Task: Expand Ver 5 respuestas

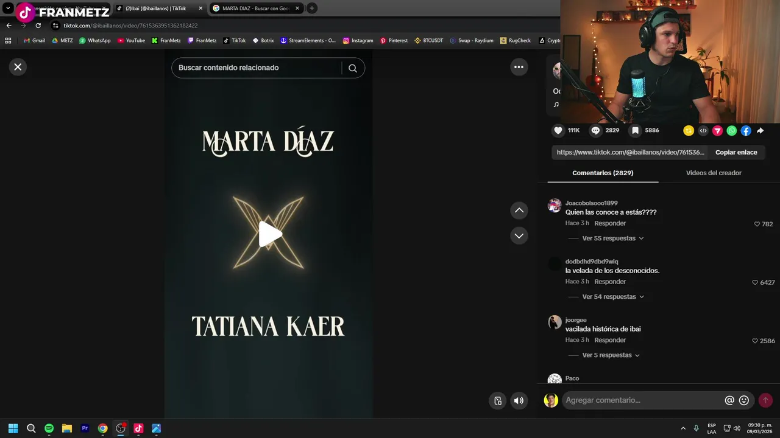Action: (611, 355)
